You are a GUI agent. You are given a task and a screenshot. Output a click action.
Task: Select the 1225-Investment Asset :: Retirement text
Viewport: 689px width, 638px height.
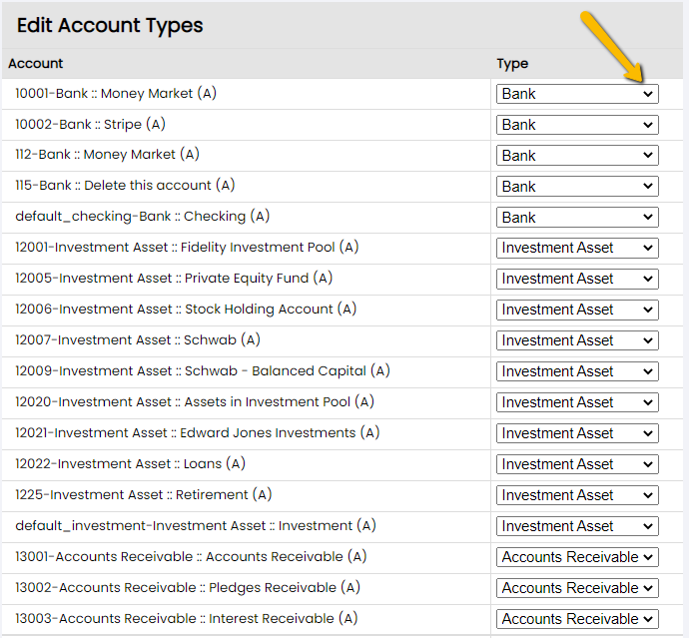tap(143, 495)
